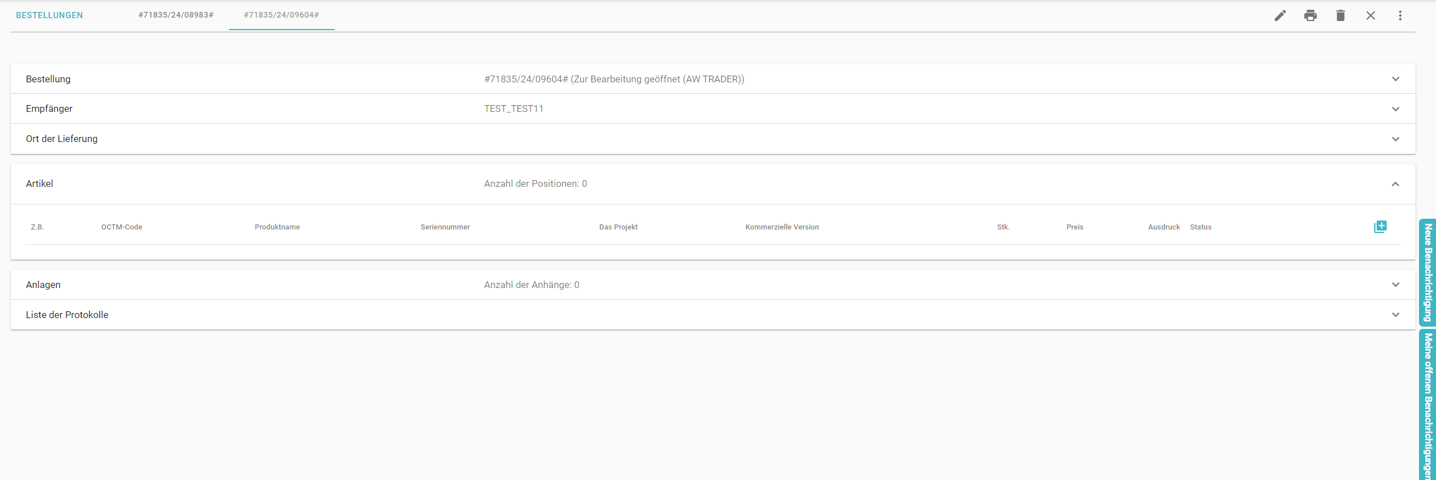Expand the Ort der Lieferung chevron

coord(1395,139)
